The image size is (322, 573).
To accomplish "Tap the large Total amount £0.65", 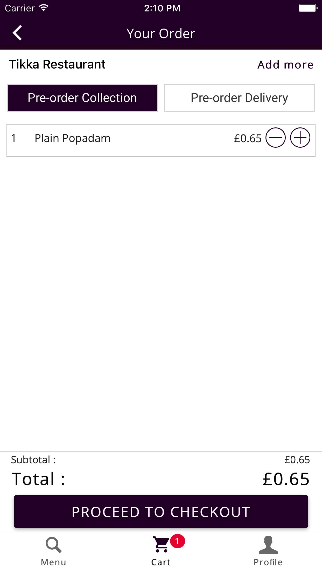I will point(286,479).
